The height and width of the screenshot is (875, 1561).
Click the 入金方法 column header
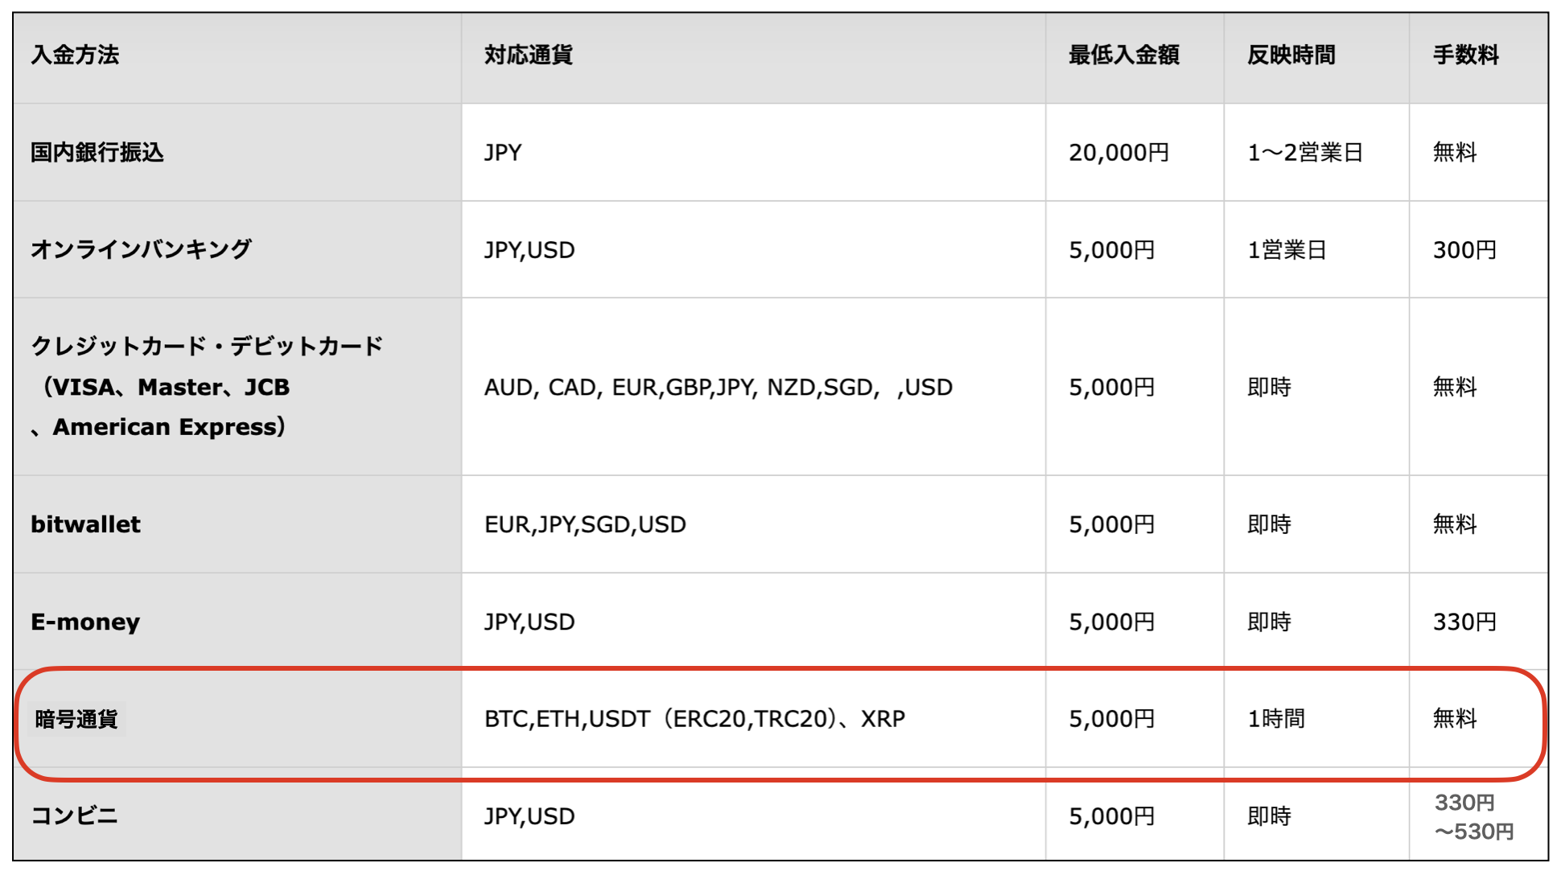pyautogui.click(x=75, y=55)
